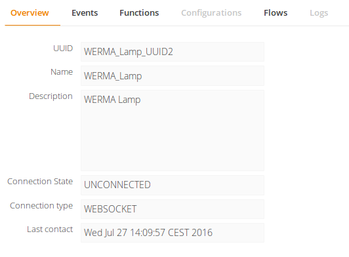This screenshot has width=349, height=257.
Task: Open the greyed-out Configurations tab
Action: pos(211,13)
